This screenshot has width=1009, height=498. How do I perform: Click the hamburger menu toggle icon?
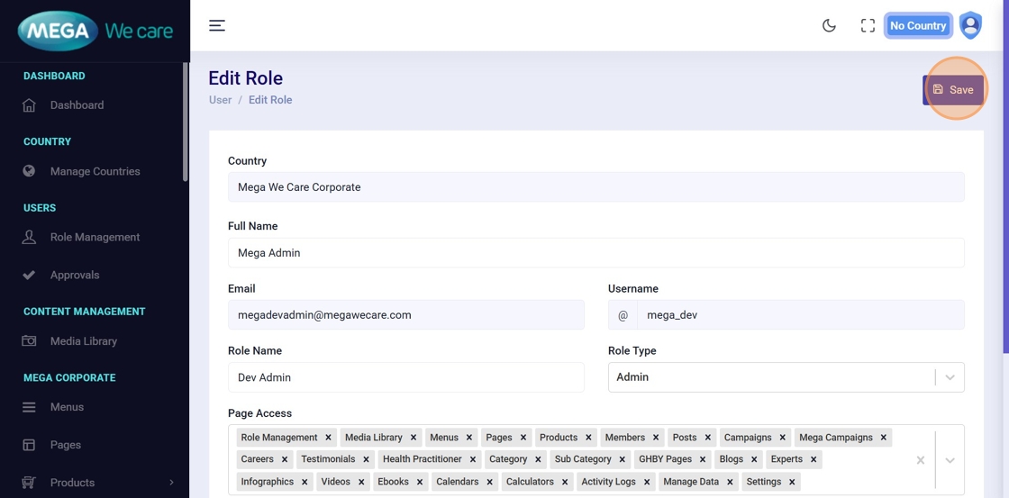217,25
